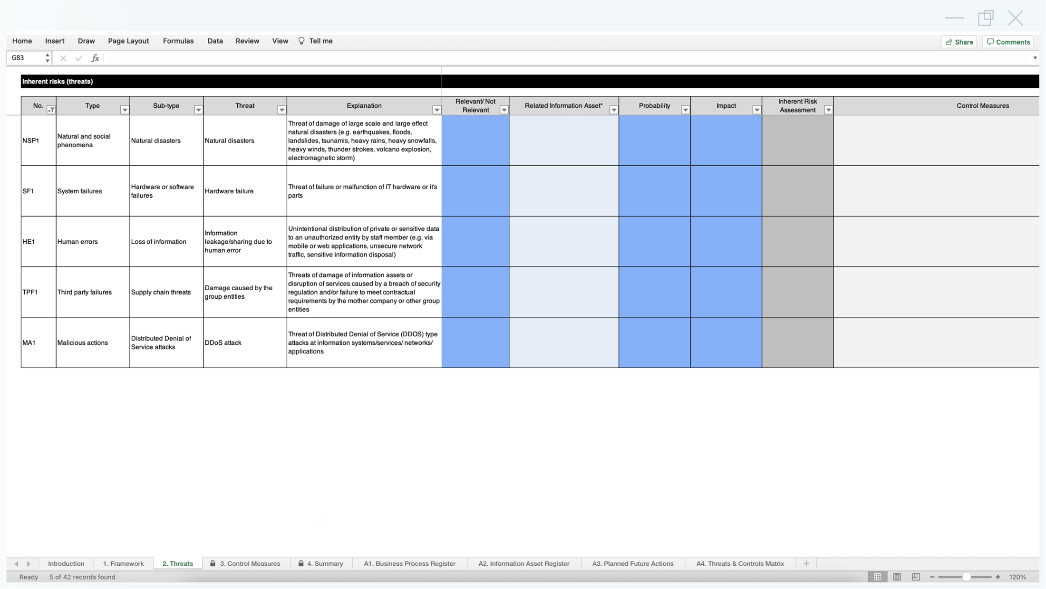Screen dimensions: 1046x589
Task: Select the Normal view icon in status bar
Action: click(x=877, y=577)
